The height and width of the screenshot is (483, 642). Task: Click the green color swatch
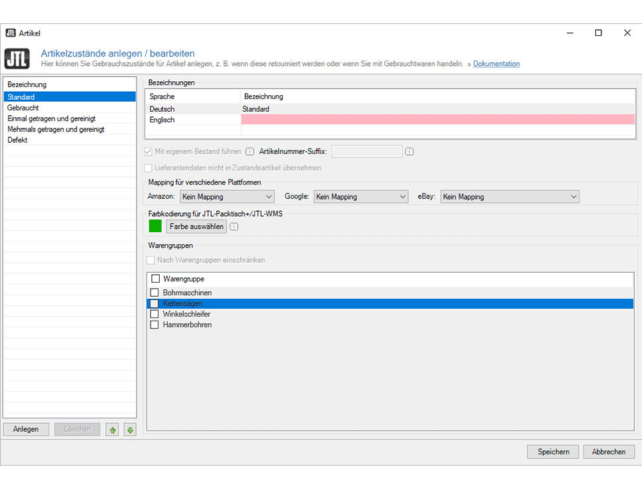(155, 227)
